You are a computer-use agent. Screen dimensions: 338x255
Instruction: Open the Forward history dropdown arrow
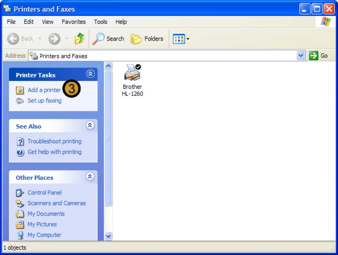67,39
